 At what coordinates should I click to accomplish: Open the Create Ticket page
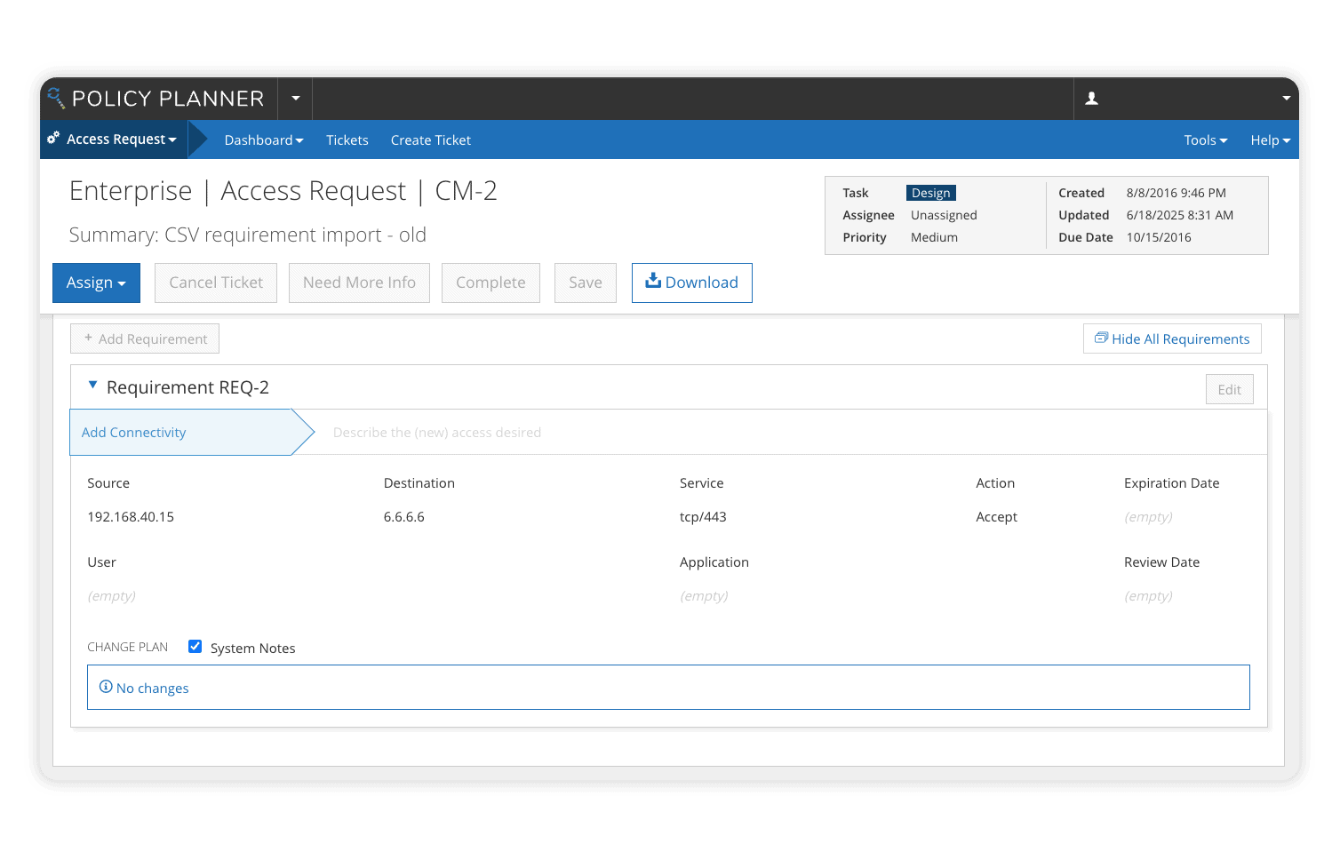point(431,140)
